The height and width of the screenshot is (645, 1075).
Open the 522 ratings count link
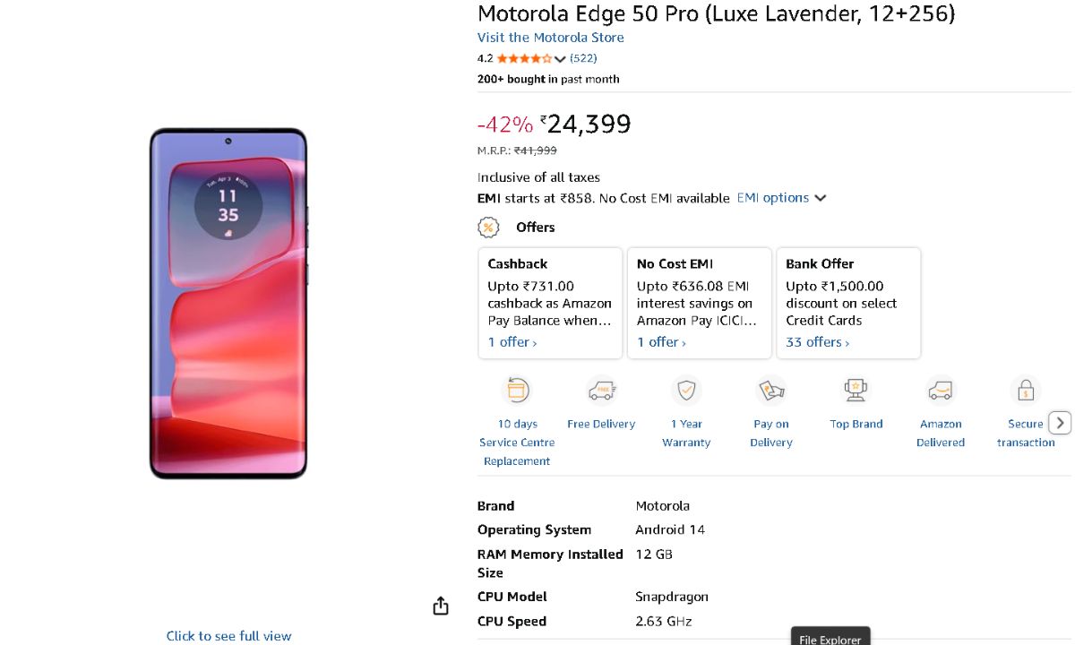coord(583,58)
